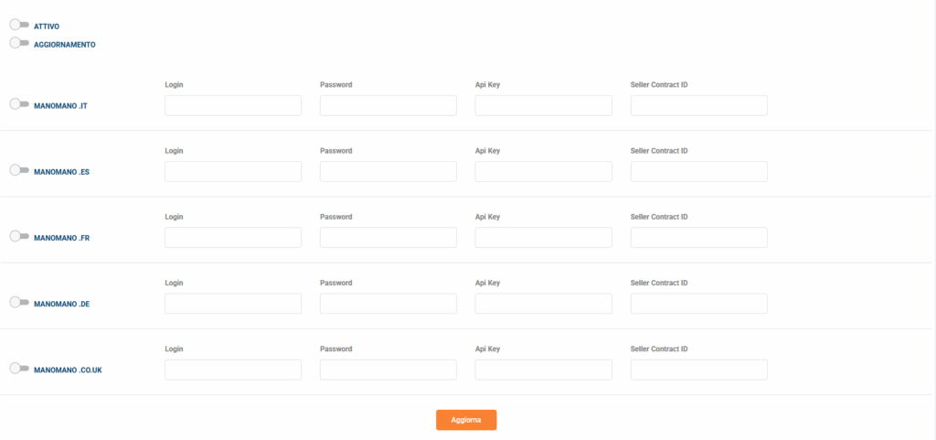Focus the Api Key field for MANOMANO .FR

click(x=544, y=238)
